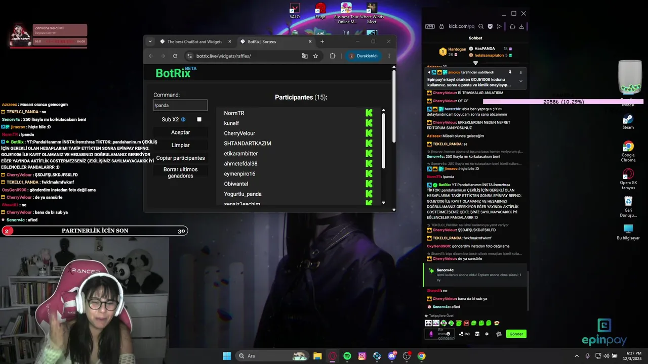Open Chrome extensions puzzle icon
Viewport: 648px width, 364px height.
[333, 56]
